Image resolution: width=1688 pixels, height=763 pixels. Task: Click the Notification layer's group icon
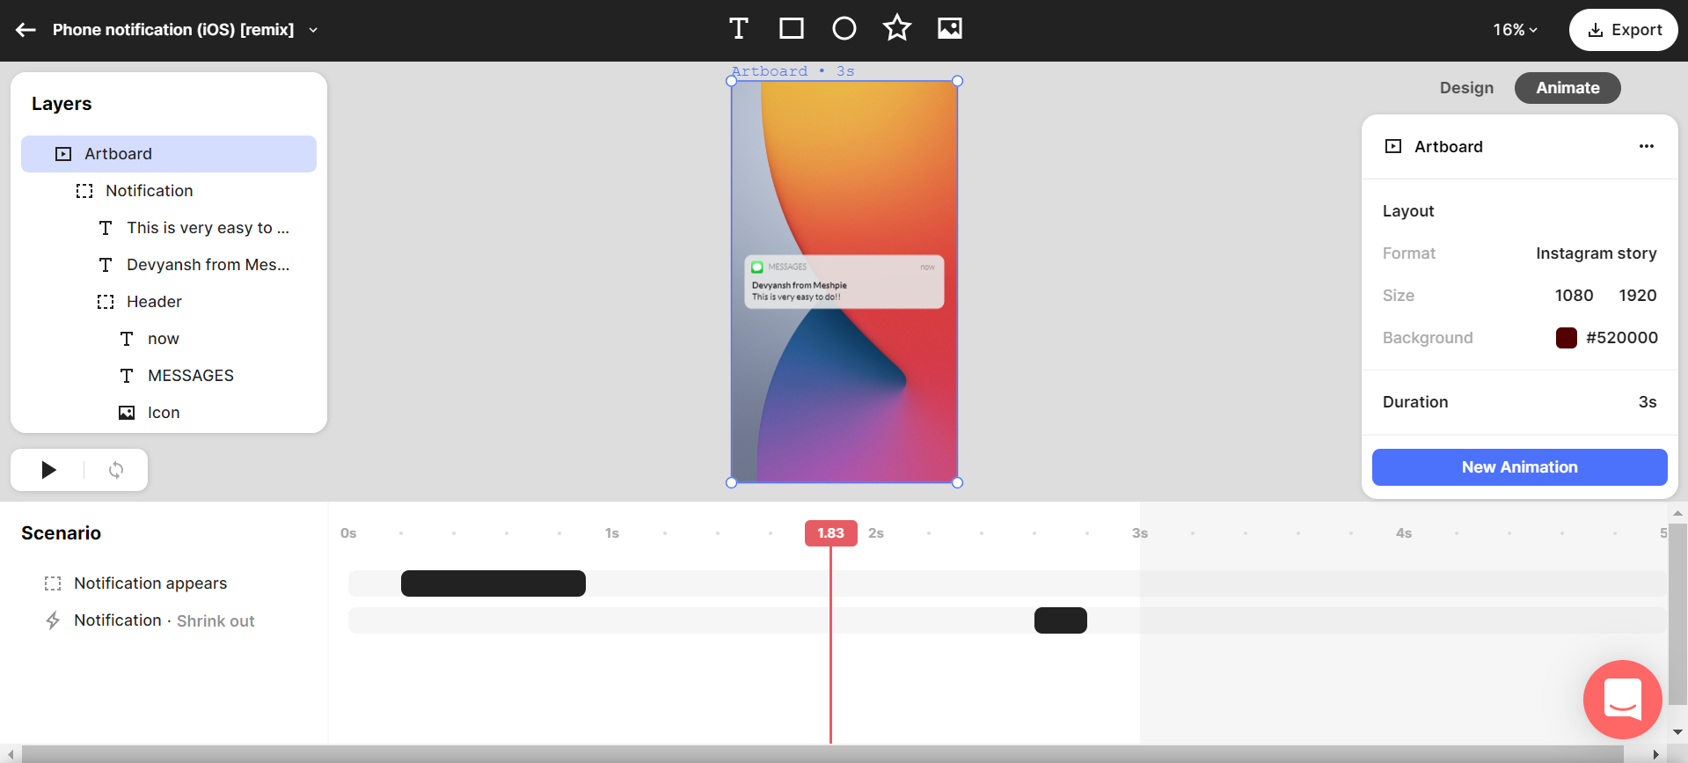pyautogui.click(x=84, y=191)
